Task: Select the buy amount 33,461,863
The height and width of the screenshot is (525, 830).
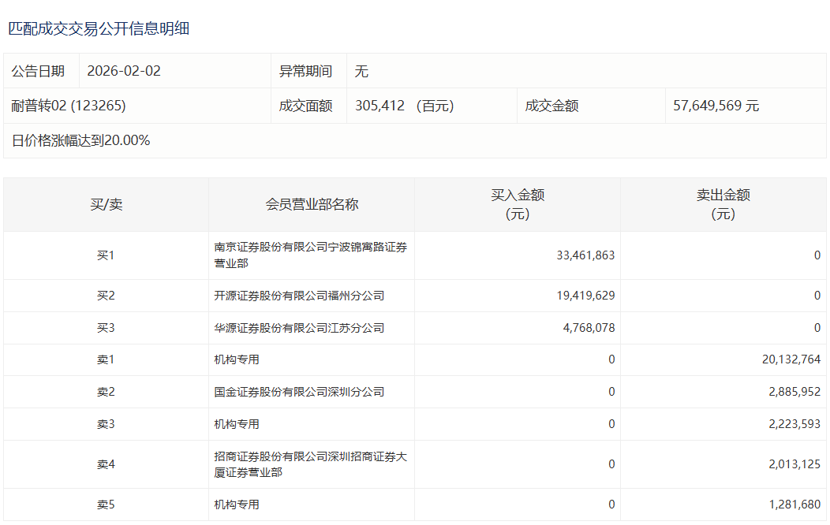Action: (585, 255)
